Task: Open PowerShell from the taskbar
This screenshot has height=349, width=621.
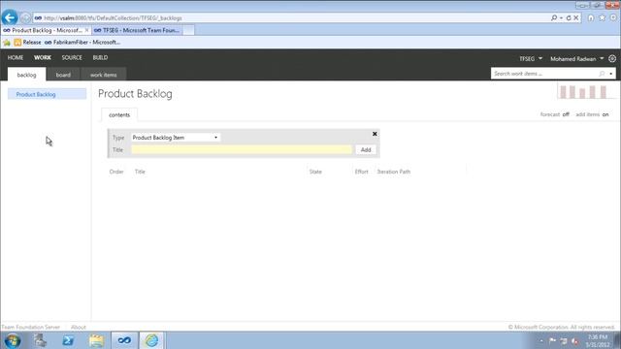Action: (x=68, y=340)
